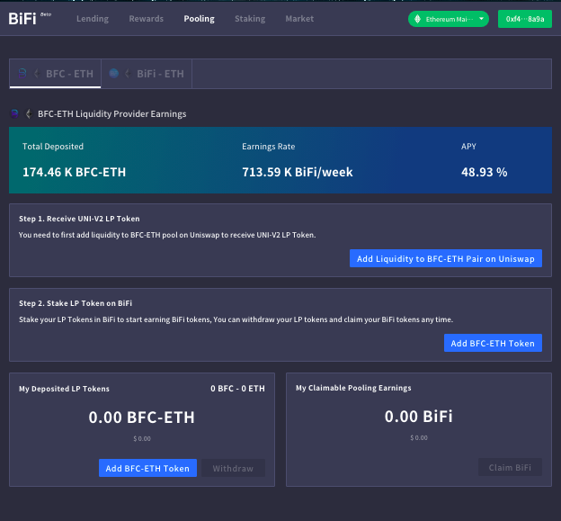Open the Rewards section
The width and height of the screenshot is (561, 521).
click(146, 19)
